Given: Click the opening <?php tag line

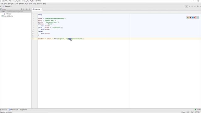Looking at the screenshot, I should (40, 15).
